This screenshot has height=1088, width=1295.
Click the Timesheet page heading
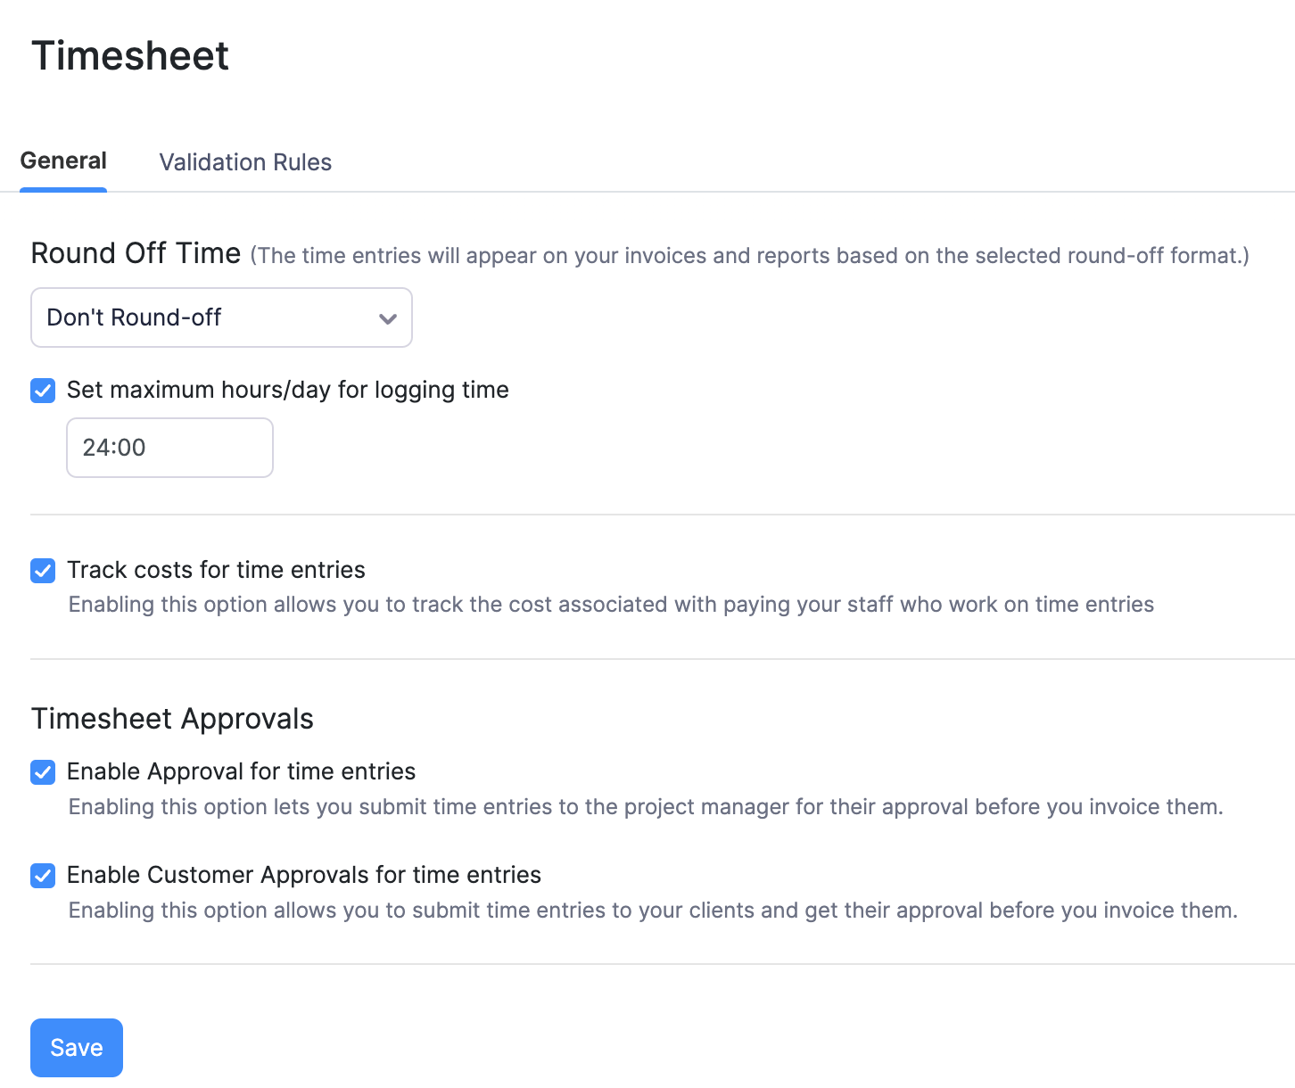[130, 55]
